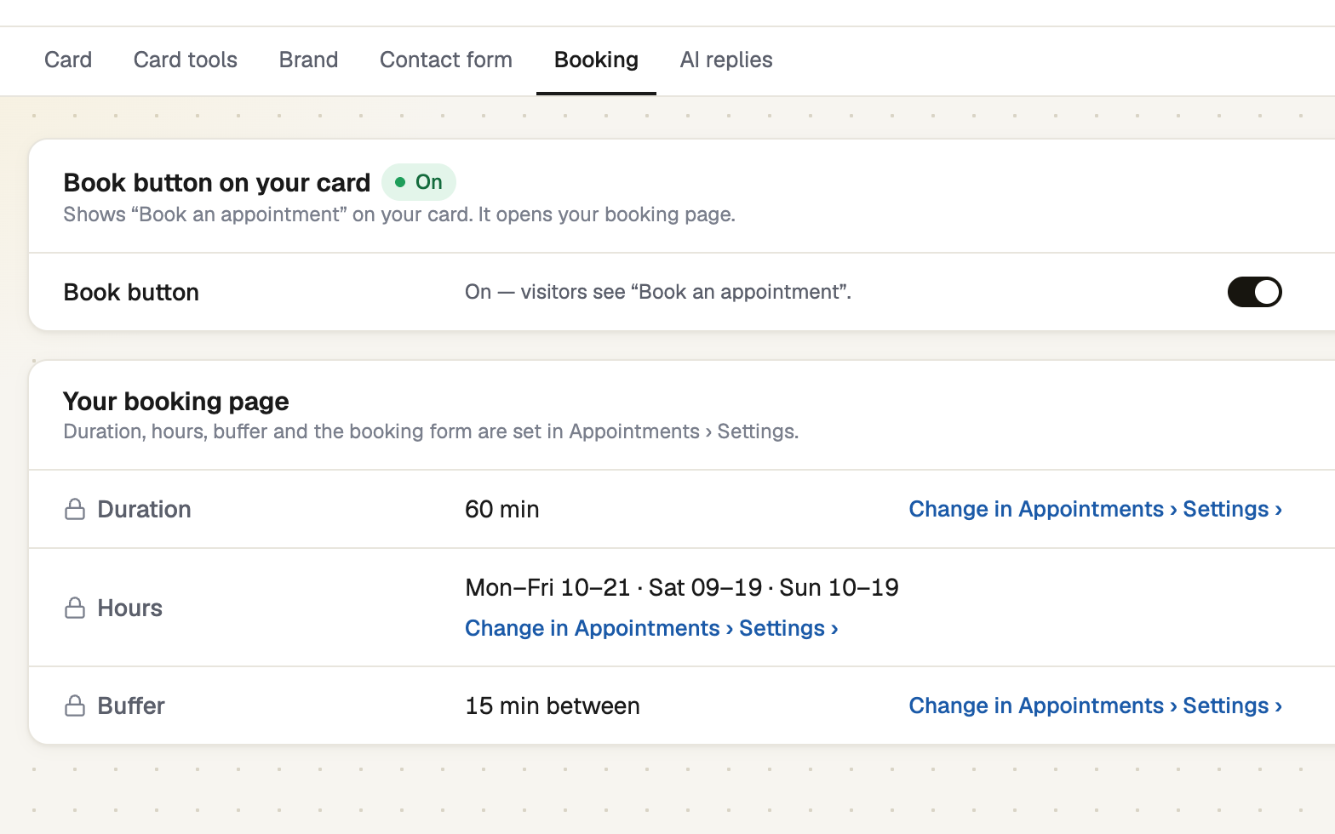The width and height of the screenshot is (1335, 834).
Task: Go to the Brand tab
Action: pyautogui.click(x=308, y=60)
